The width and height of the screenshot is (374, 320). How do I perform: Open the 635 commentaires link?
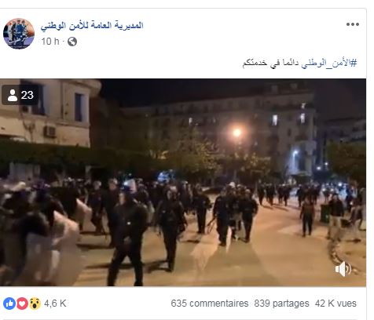pos(210,304)
